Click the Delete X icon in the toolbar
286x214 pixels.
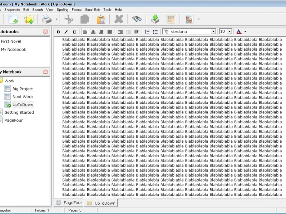pos(119,19)
